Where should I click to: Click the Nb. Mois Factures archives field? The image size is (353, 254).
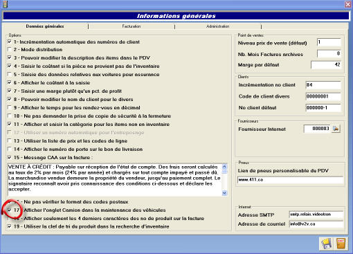tap(329, 53)
